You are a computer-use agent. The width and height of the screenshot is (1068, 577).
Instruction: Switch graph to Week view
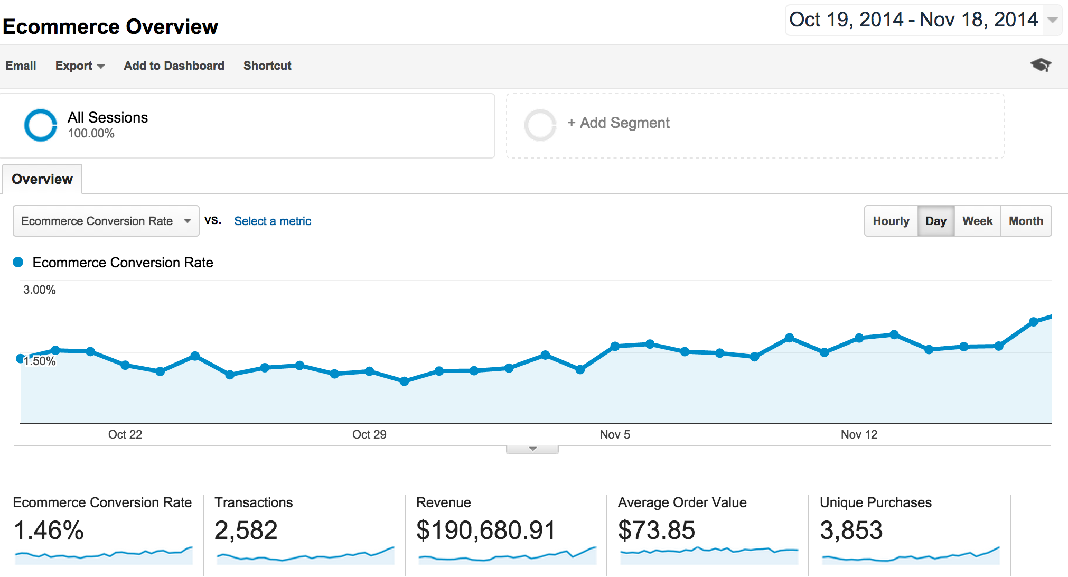(x=978, y=221)
